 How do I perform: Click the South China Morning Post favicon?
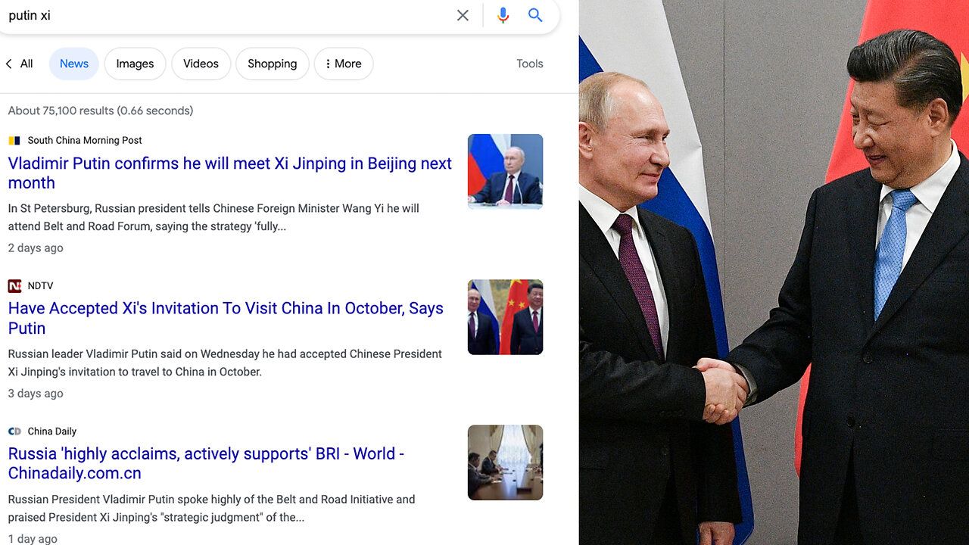[14, 140]
